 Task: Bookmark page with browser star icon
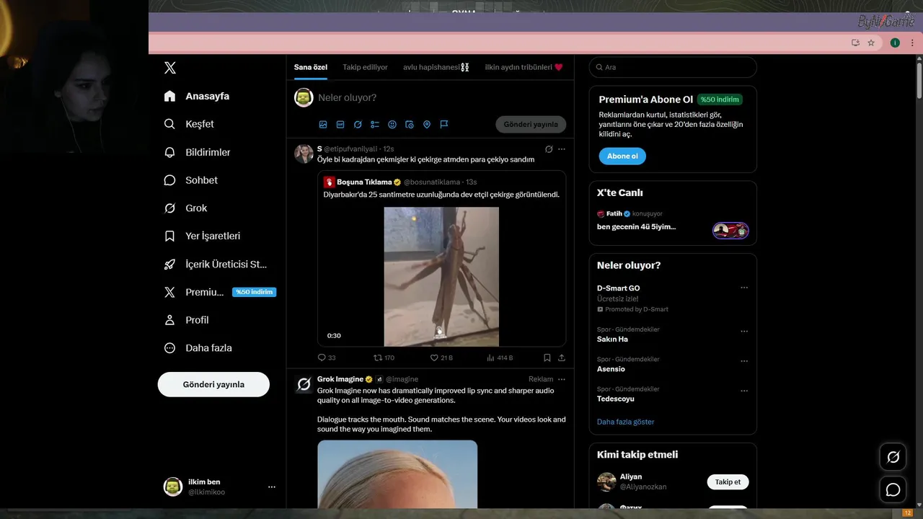(x=871, y=43)
